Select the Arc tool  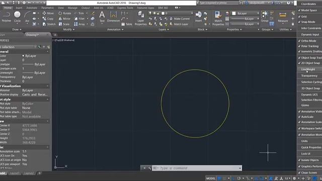[x=27, y=17]
